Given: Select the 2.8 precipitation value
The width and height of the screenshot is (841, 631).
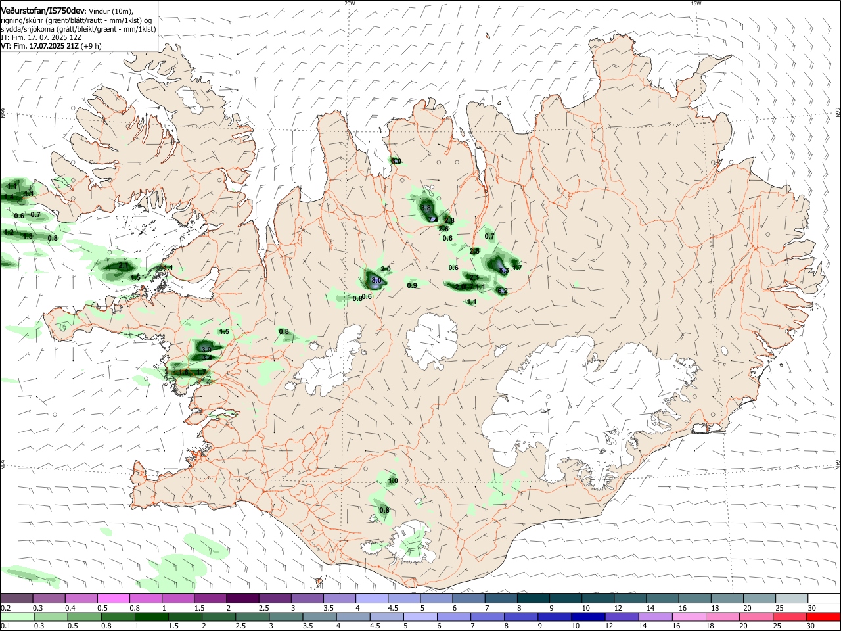Looking at the screenshot, I should coord(449,220).
